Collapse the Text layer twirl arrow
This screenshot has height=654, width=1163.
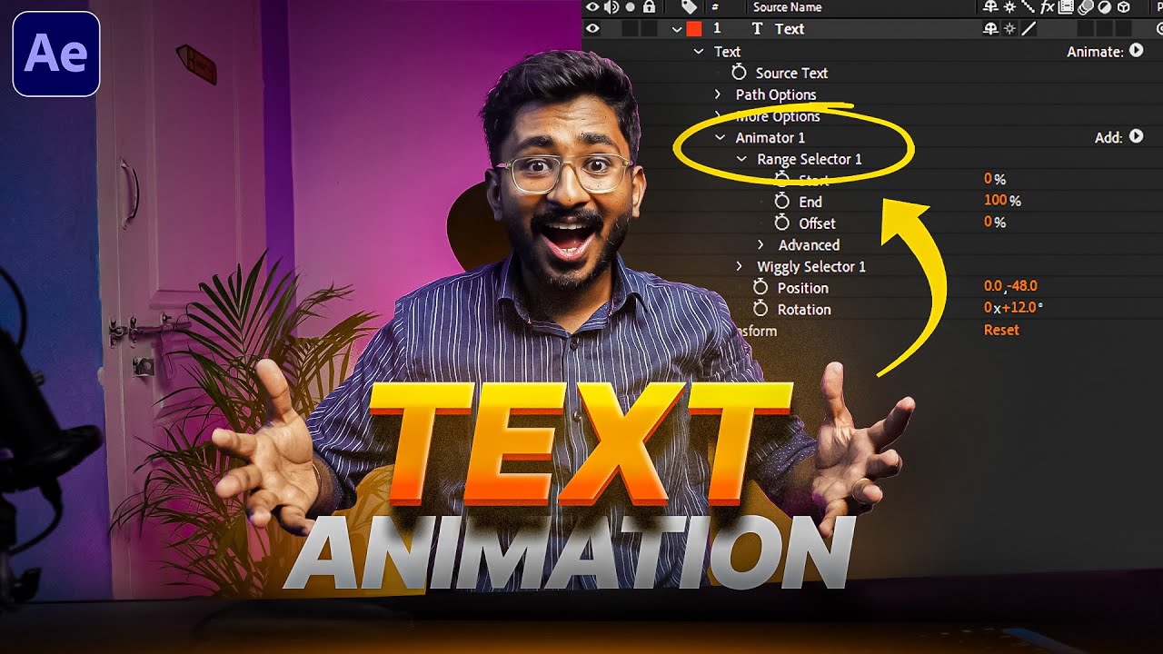pos(677,29)
